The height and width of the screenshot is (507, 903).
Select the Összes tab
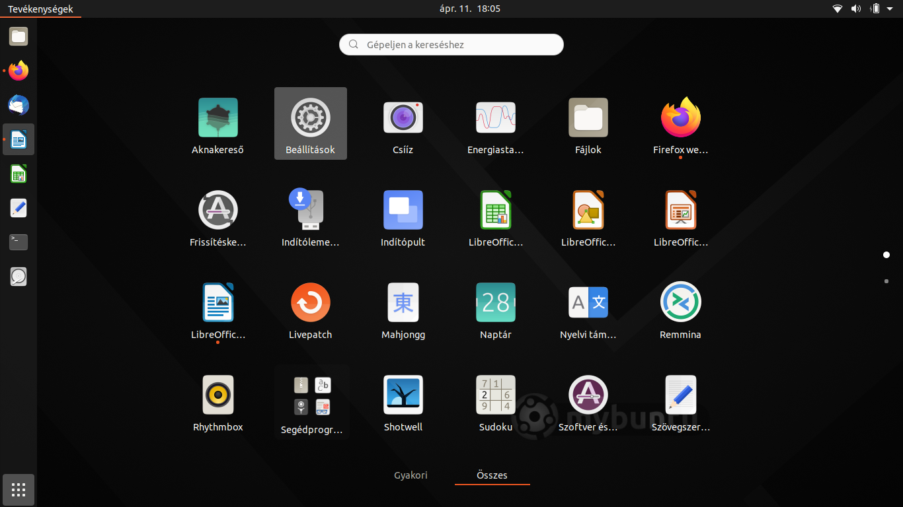492,475
